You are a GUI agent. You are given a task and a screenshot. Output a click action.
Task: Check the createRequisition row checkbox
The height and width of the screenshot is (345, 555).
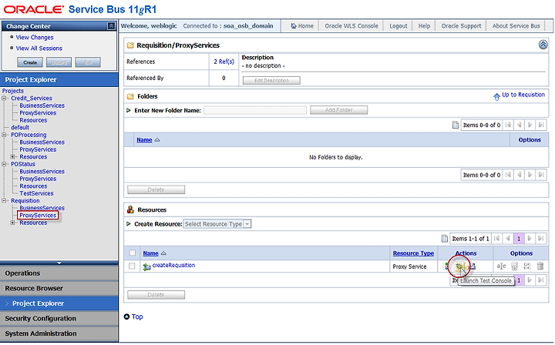132,266
